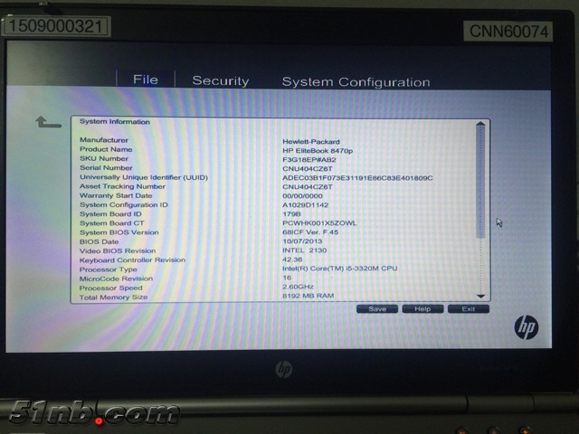Click the 2.60GHz value
Image resolution: width=579 pixels, height=434 pixels.
click(298, 287)
